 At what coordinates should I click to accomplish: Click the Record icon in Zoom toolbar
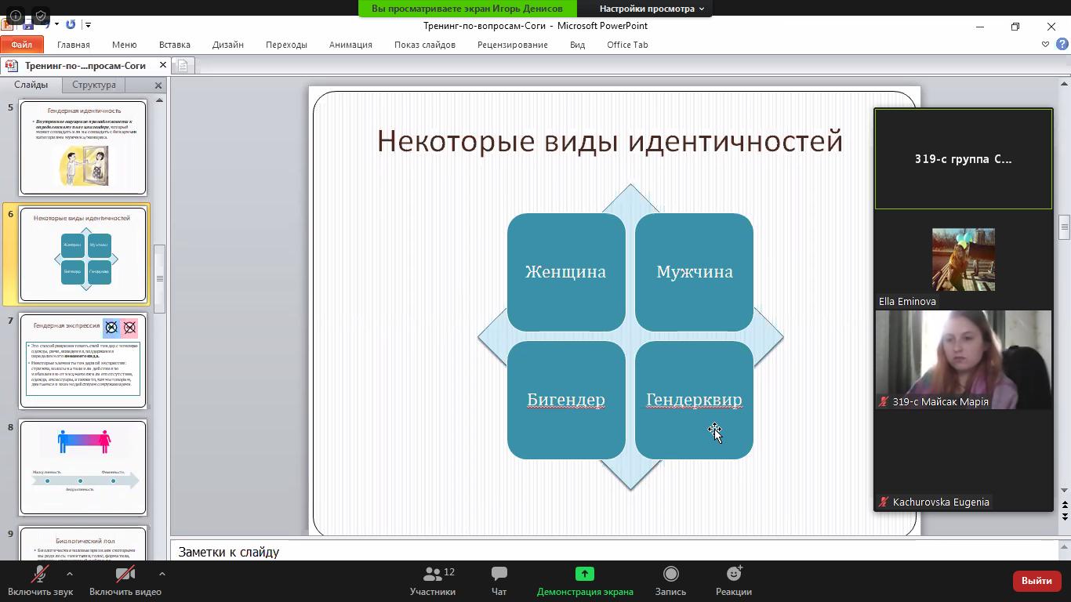(x=670, y=575)
